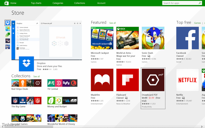
Task: Open the Sonic Dash app tile
Action: (153, 38)
